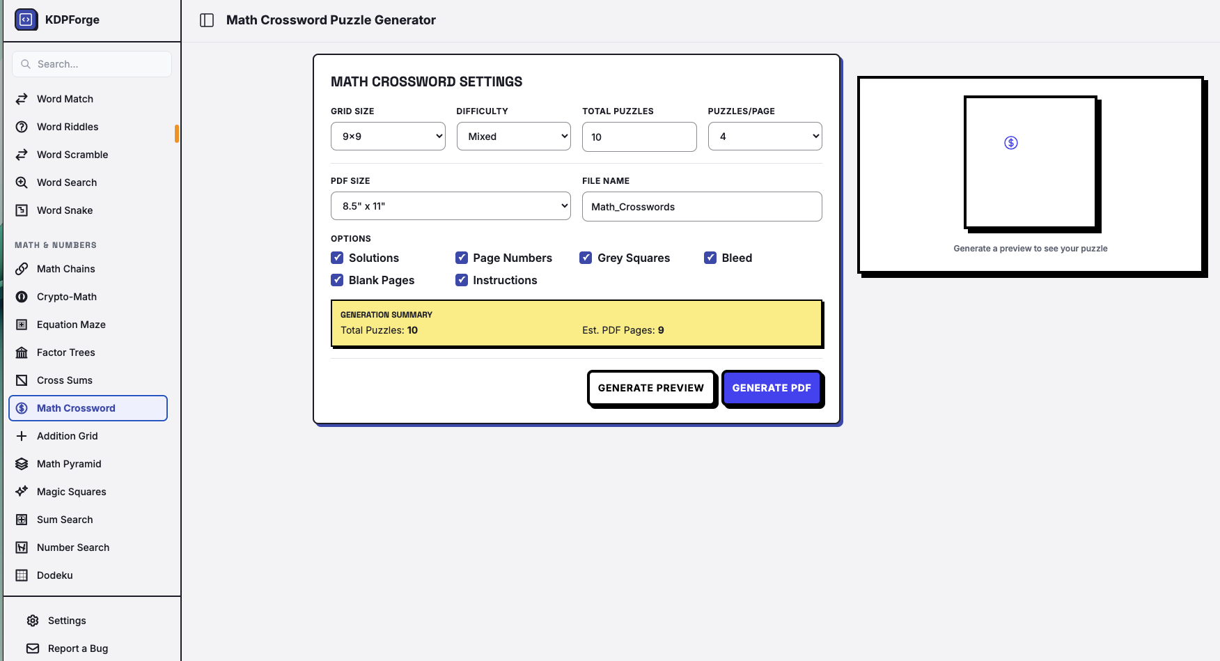Click the File Name input field
The image size is (1220, 661).
702,206
